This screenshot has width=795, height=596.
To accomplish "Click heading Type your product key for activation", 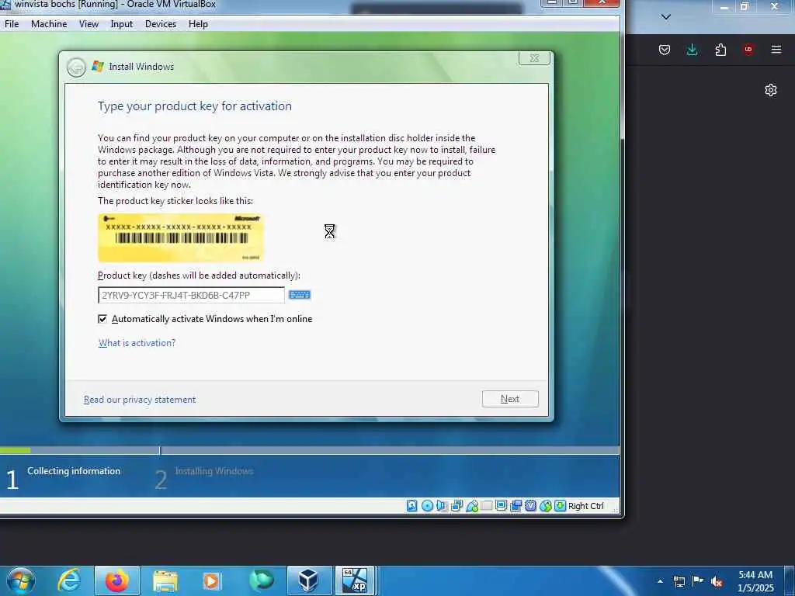I will (195, 106).
